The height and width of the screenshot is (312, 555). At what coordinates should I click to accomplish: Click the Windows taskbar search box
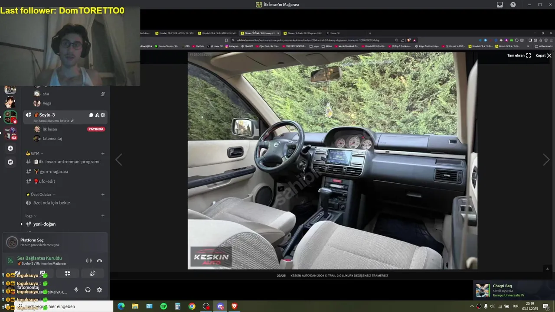pyautogui.click(x=64, y=306)
